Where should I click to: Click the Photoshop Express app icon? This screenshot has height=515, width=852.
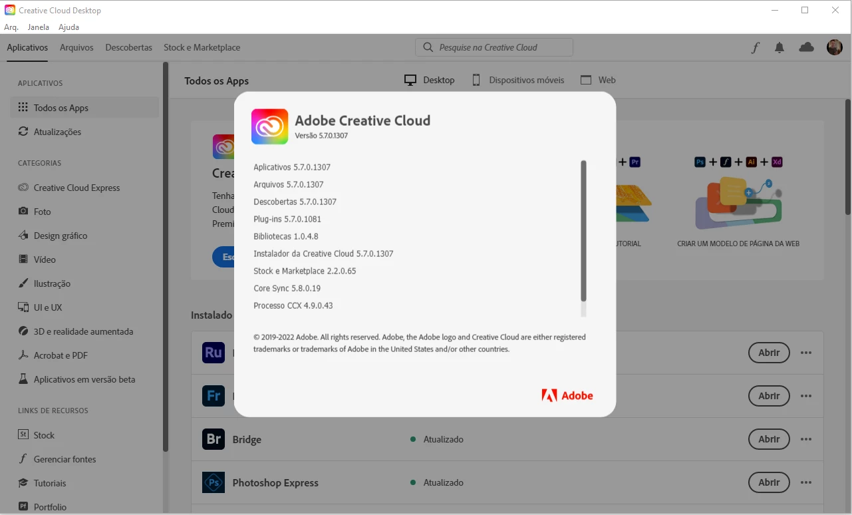(x=213, y=482)
